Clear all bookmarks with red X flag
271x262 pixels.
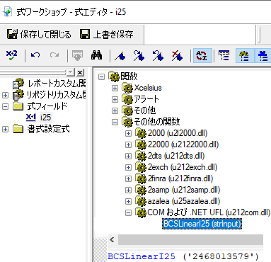pyautogui.click(x=177, y=56)
